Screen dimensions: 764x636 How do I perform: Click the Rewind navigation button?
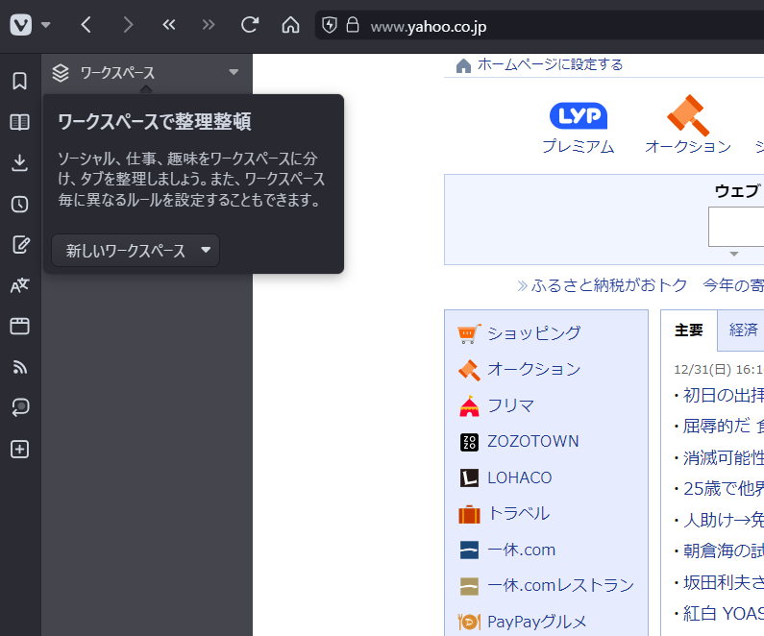[169, 25]
